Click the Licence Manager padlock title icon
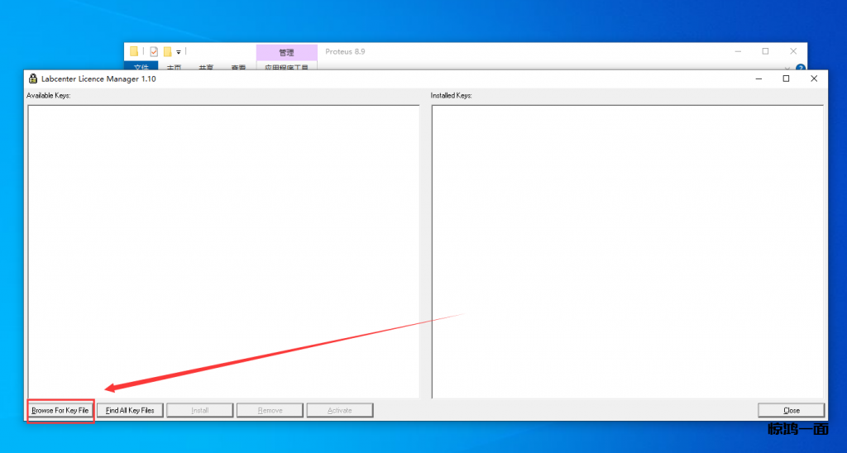The width and height of the screenshot is (847, 453). pyautogui.click(x=33, y=79)
